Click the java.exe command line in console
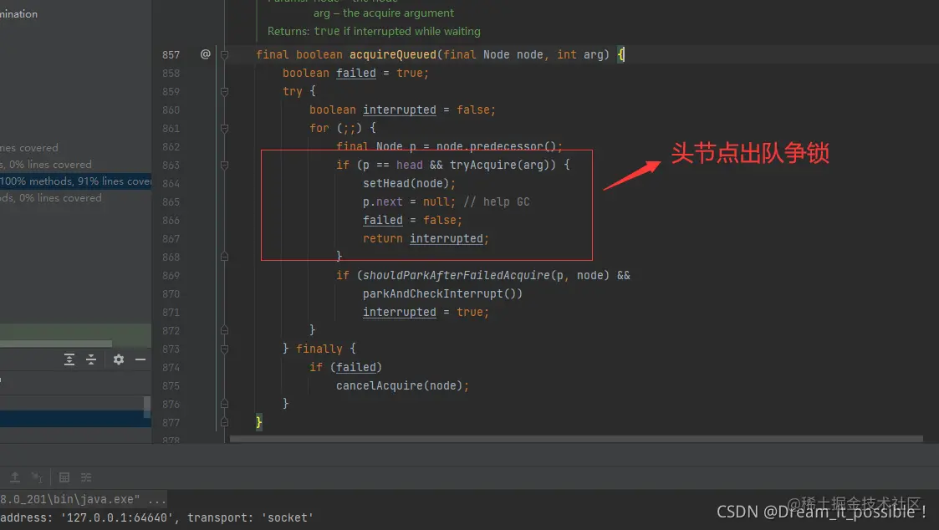 coord(84,499)
